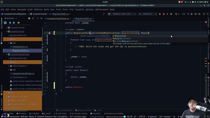The width and height of the screenshot is (210, 118).
Task: Select TestHelpers.cs in the solution tree
Action: (20, 77)
